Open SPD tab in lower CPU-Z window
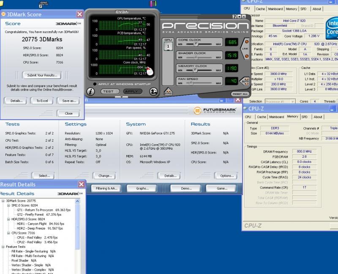The height and width of the screenshot is (274, 338). pyautogui.click(x=304, y=117)
